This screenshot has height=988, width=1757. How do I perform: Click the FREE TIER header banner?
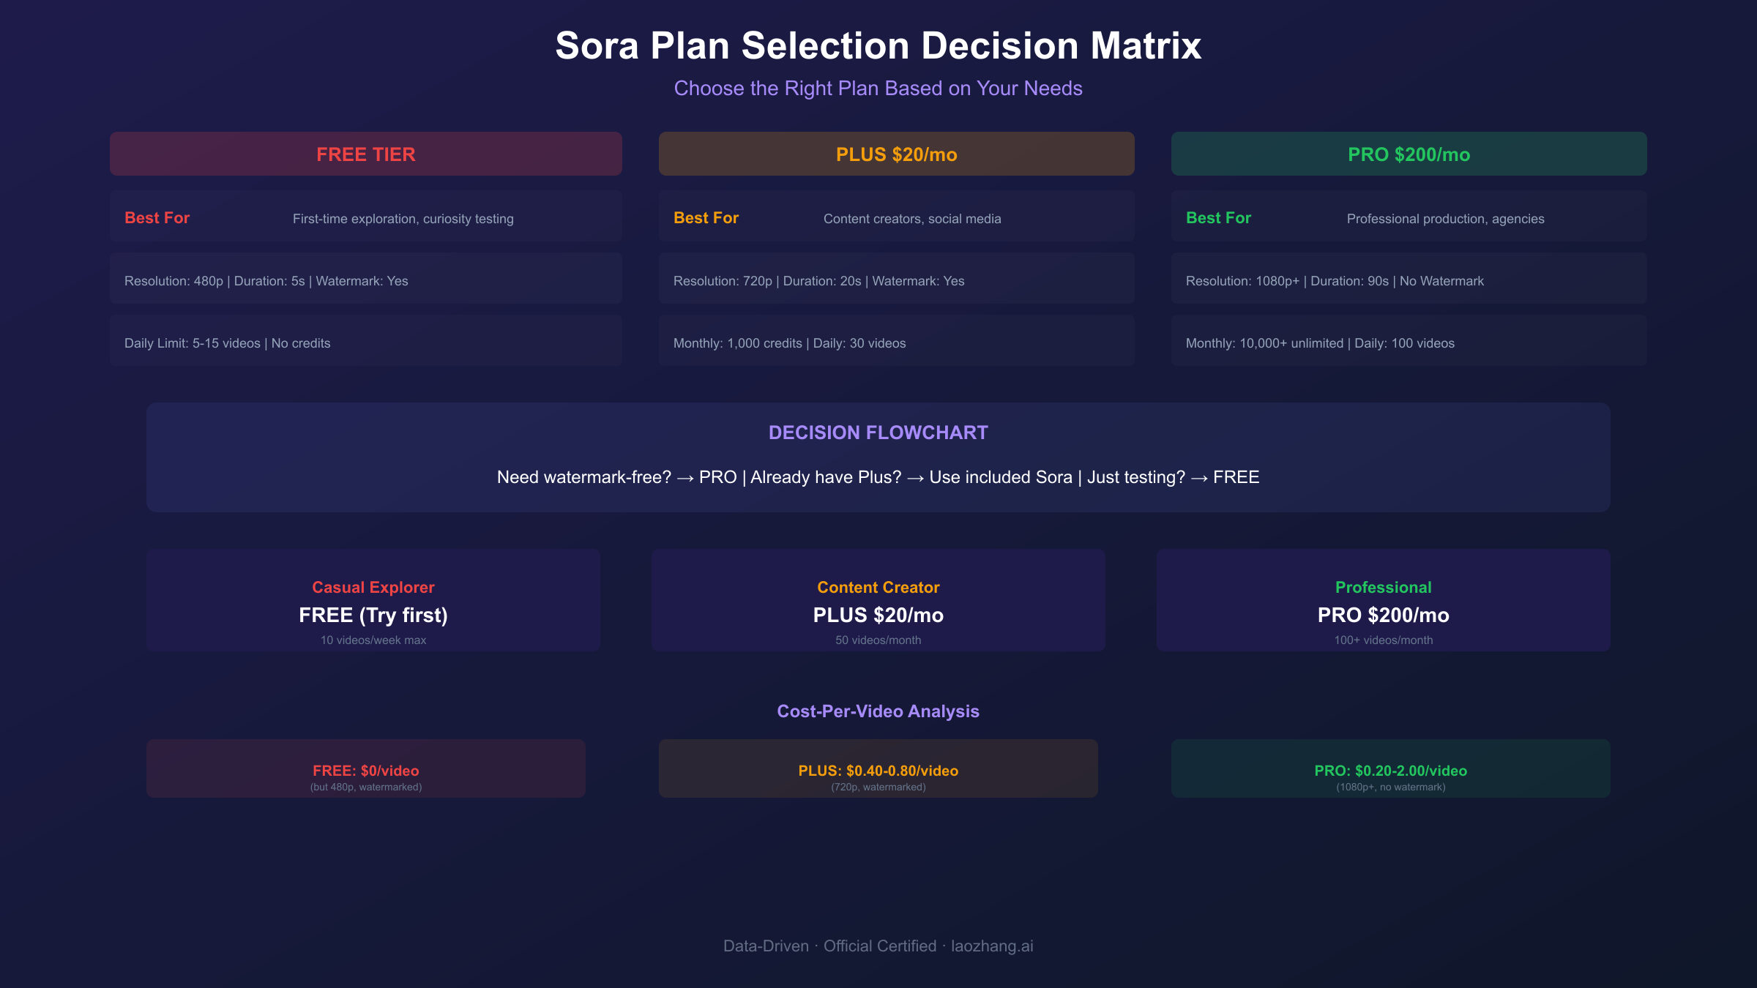[366, 154]
